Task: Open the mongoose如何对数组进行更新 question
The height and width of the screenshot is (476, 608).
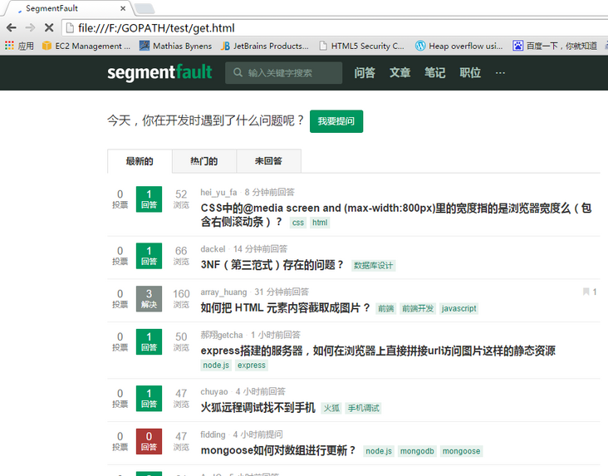Action: (x=278, y=450)
